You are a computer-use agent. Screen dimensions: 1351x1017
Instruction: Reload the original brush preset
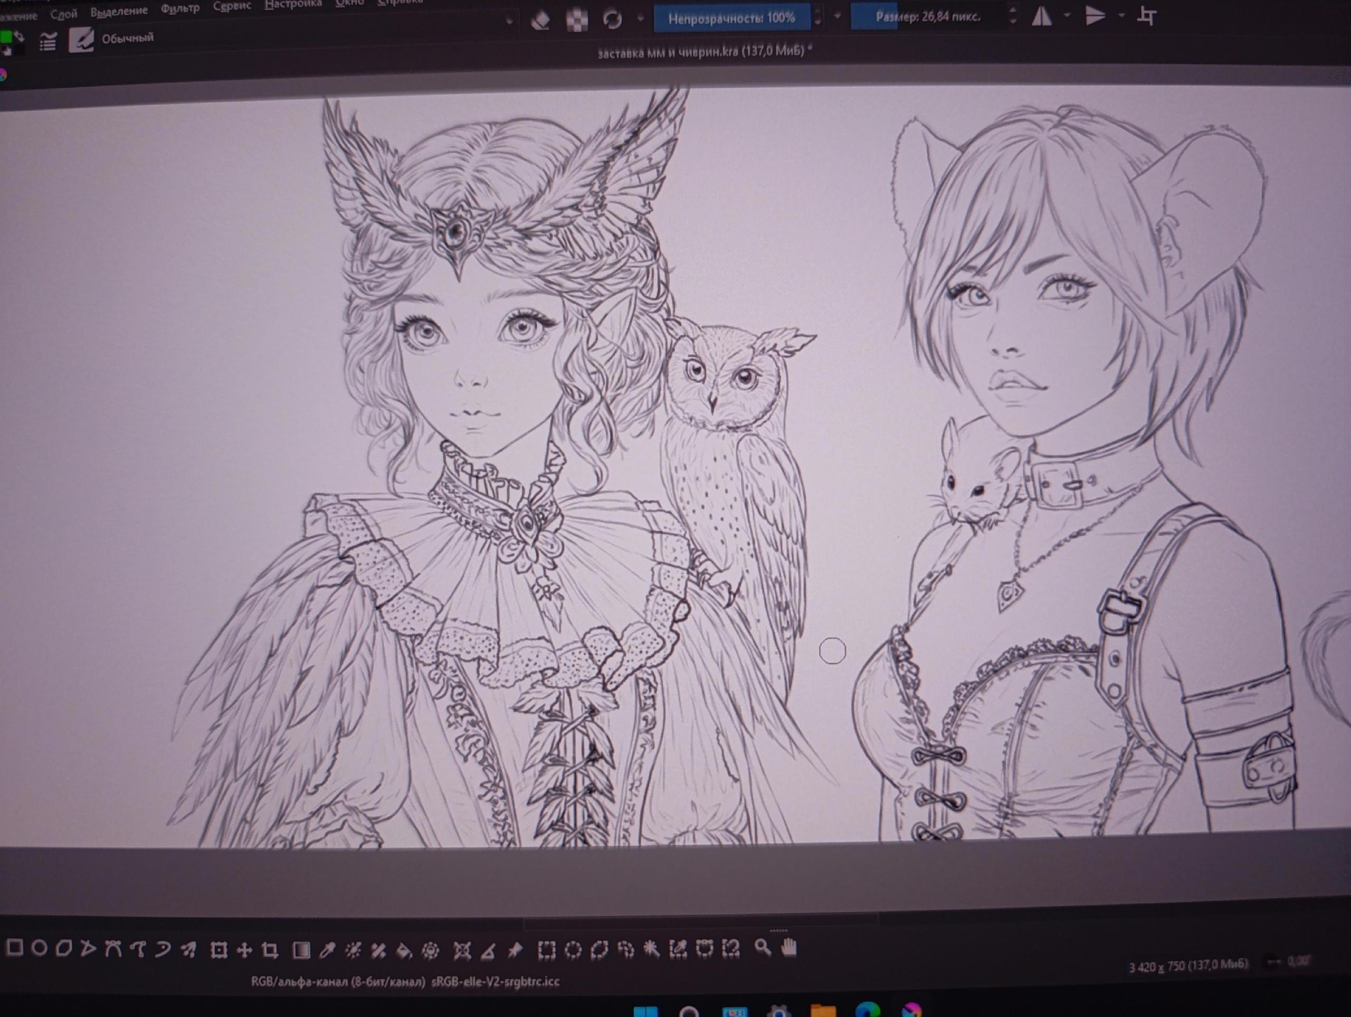pyautogui.click(x=613, y=20)
